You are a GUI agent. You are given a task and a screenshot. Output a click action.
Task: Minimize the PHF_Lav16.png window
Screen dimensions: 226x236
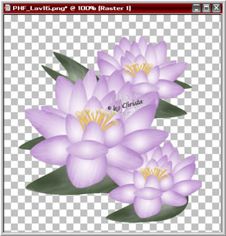click(196, 8)
